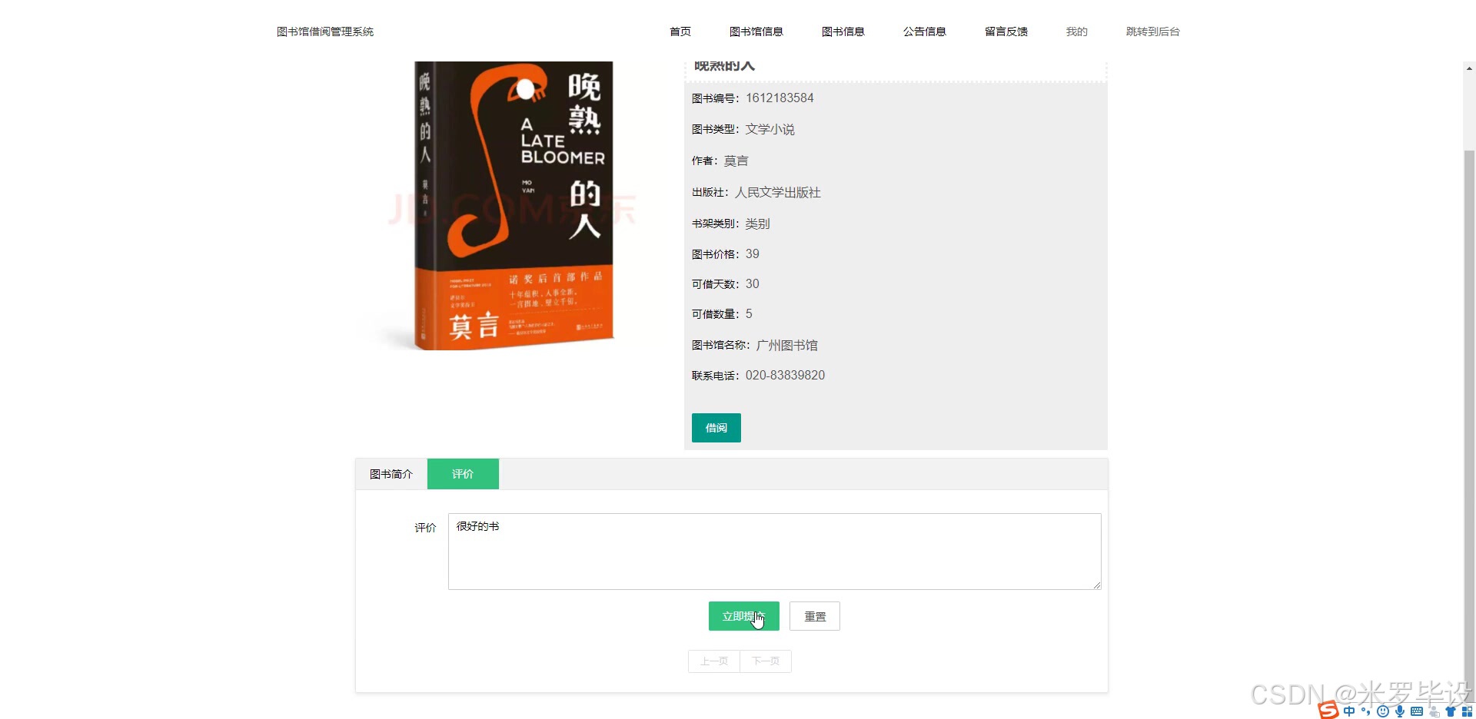Switch to the 图书简介 tab
This screenshot has height=719, width=1476.
pyautogui.click(x=391, y=474)
